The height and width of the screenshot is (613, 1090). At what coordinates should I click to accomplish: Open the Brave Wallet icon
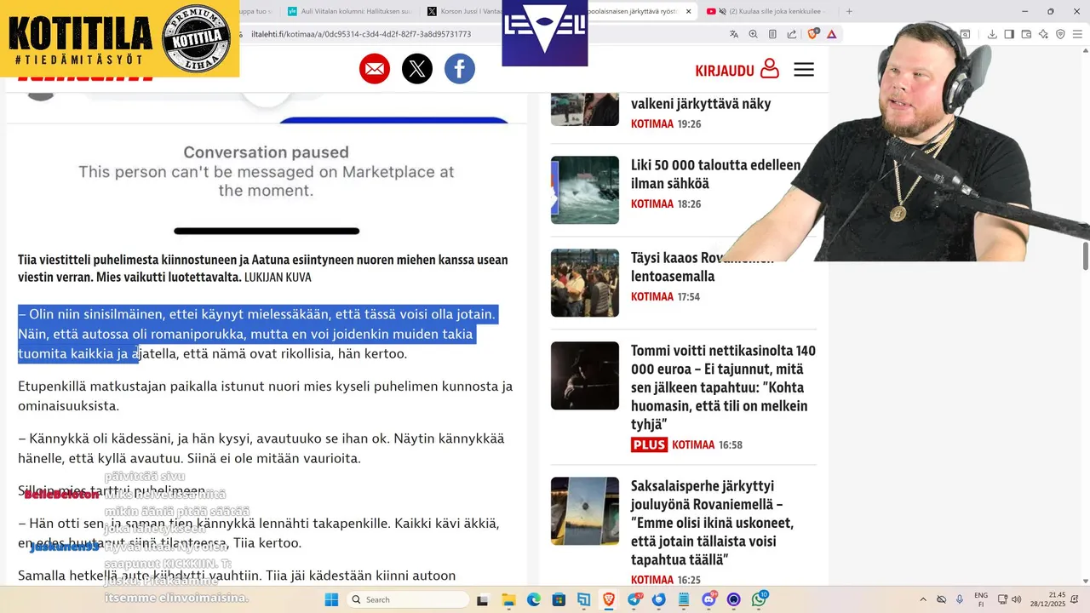pos(1026,34)
